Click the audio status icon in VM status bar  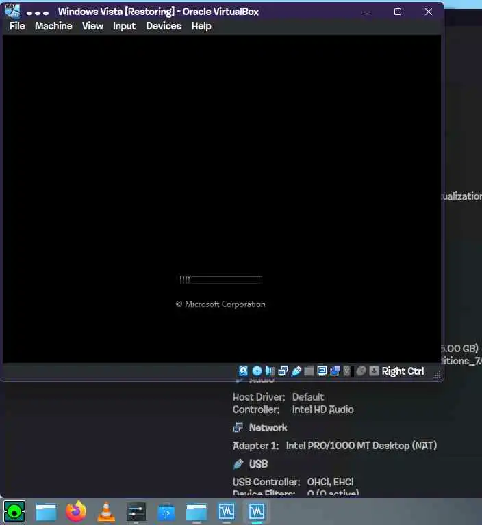pyautogui.click(x=270, y=371)
